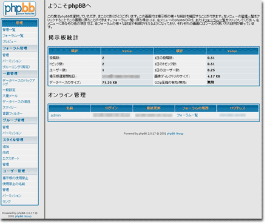Visit phpBB Group link in center footer
Viewport: 267px width, 224px height.
coord(175,134)
